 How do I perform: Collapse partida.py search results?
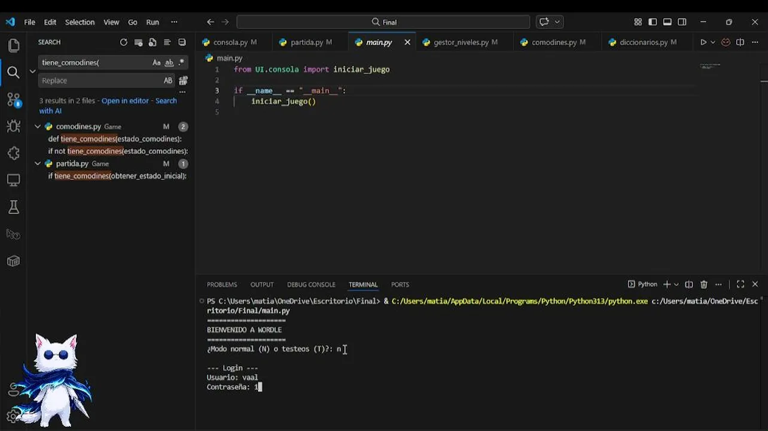coord(38,164)
